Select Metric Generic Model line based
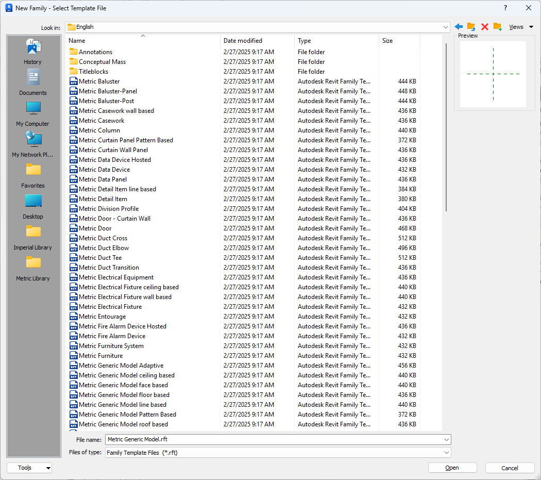The height and width of the screenshot is (480, 541). pyautogui.click(x=123, y=405)
